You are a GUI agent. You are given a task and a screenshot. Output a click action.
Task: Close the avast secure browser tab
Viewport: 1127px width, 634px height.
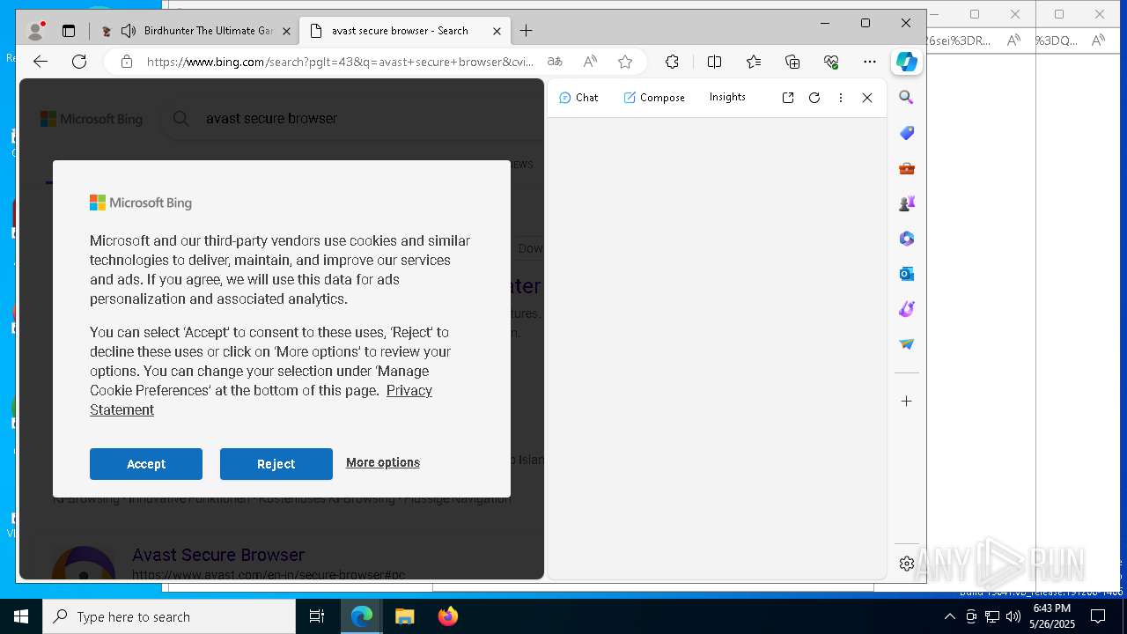coord(497,31)
